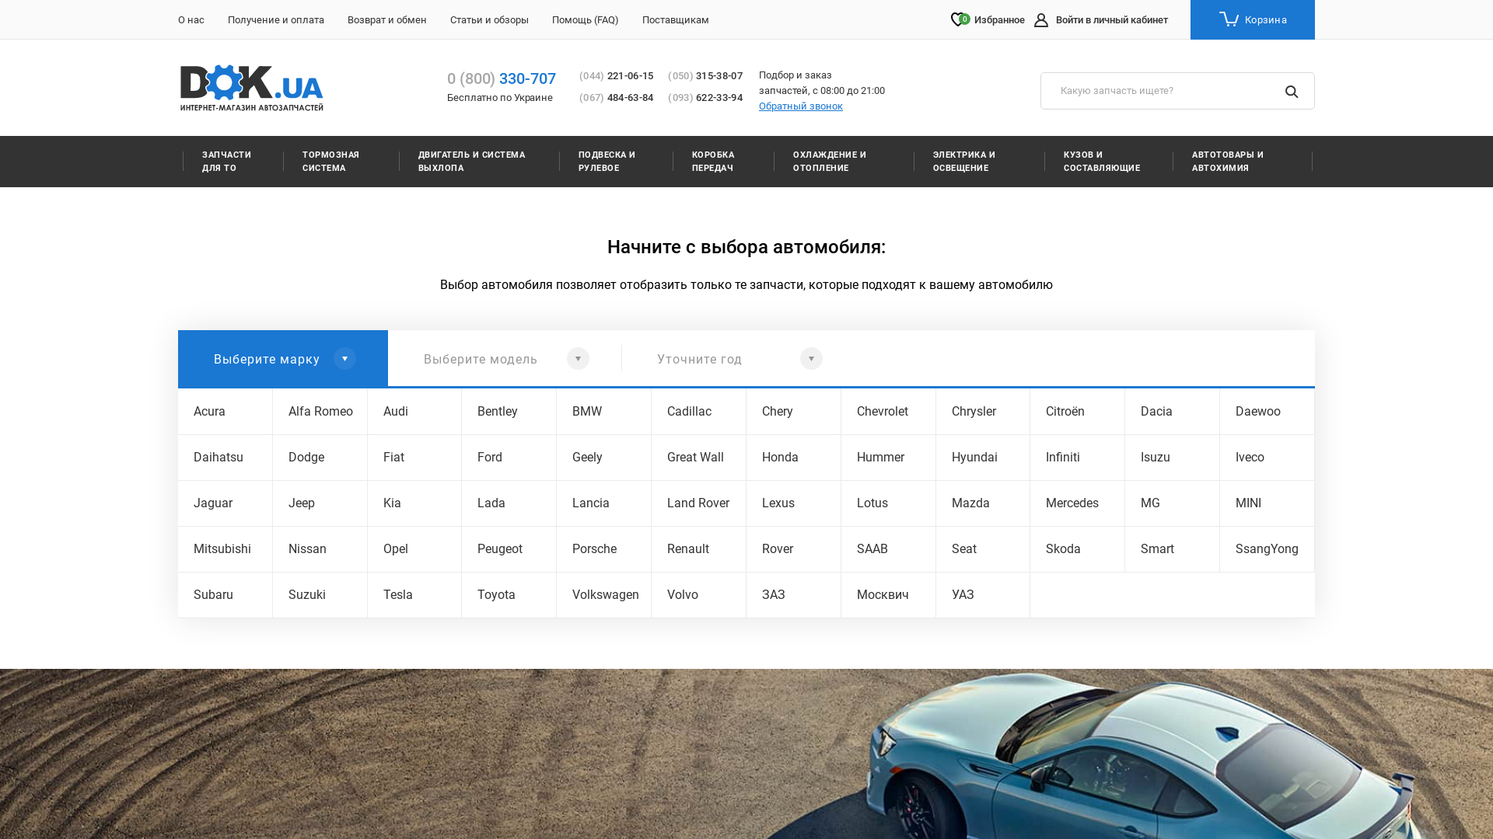Viewport: 1493px width, 839px height.
Task: Open 'Электрика и освещение' menu
Action: point(964,162)
